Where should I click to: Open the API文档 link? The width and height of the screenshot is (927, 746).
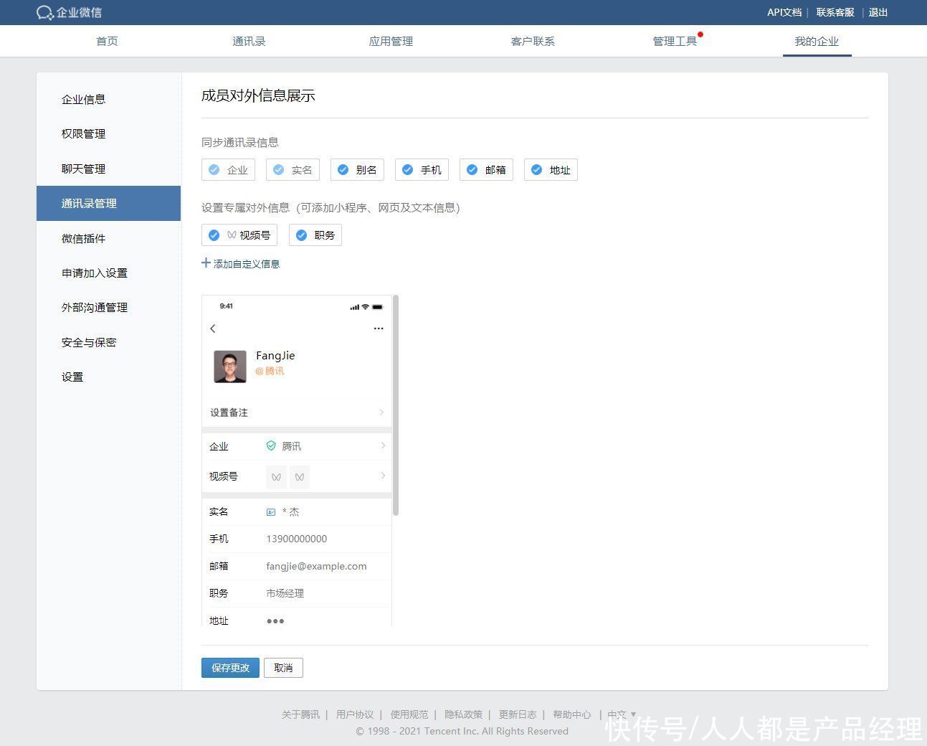[784, 12]
